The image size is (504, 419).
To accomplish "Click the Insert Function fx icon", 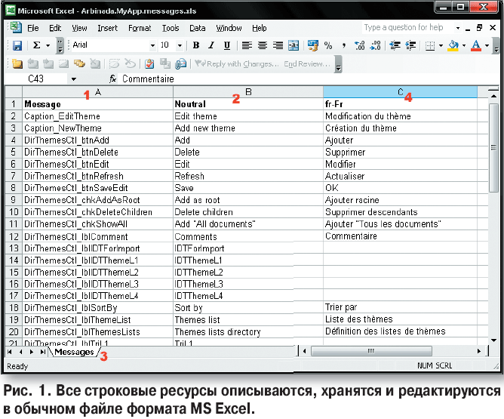I will click(x=113, y=79).
